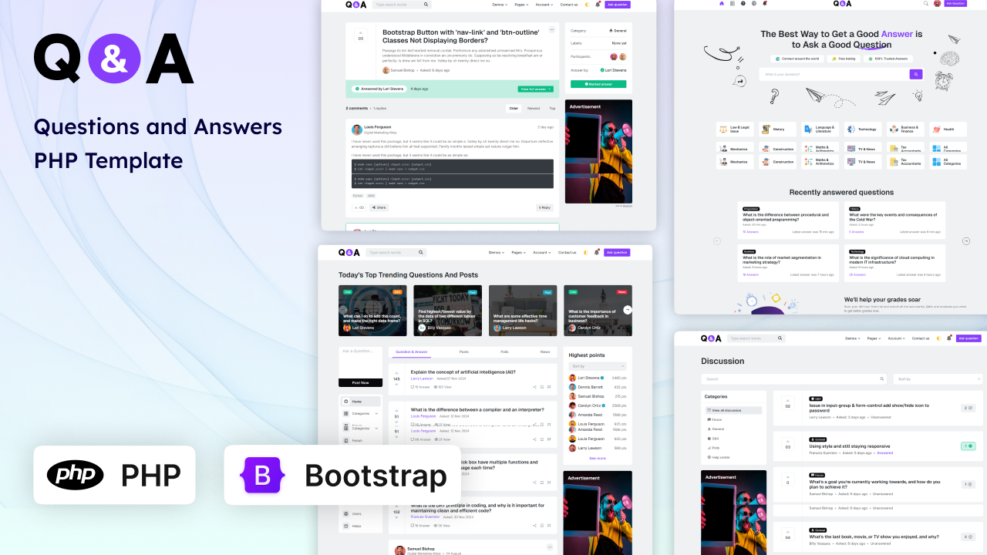Upvote the Bootstrap Button question
The image size is (987, 555).
pos(360,32)
